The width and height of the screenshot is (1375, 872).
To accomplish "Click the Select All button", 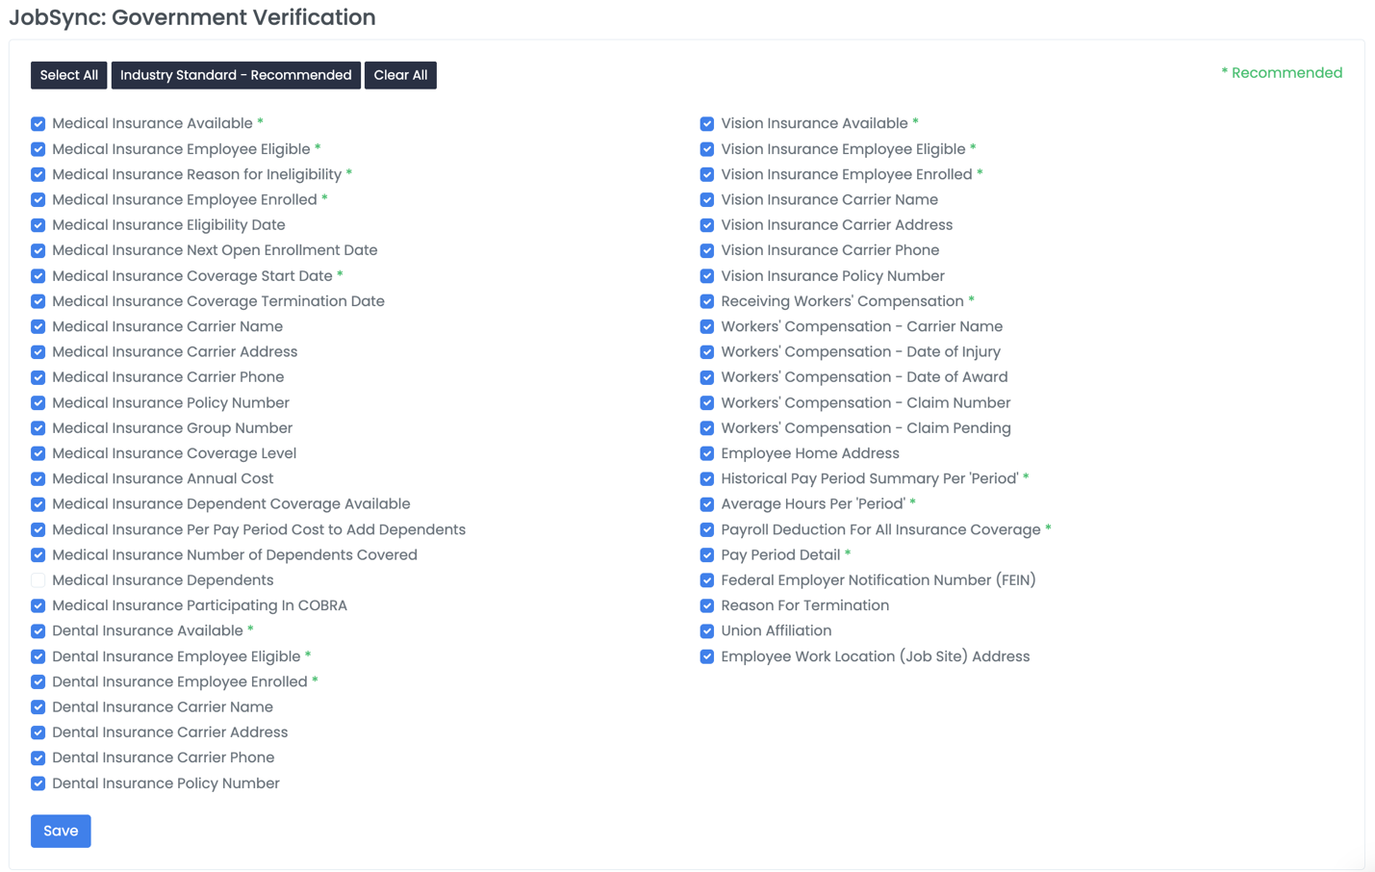I will pos(68,75).
